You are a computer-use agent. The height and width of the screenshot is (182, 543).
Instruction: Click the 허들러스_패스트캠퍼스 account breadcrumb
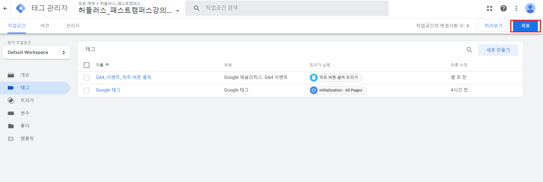point(122,3)
